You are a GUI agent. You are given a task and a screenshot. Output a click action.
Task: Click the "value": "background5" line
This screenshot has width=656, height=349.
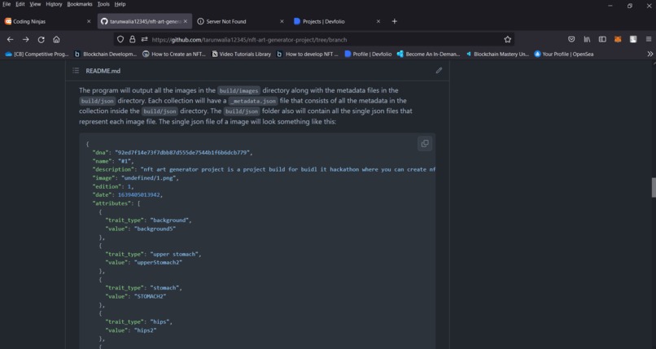click(x=141, y=229)
